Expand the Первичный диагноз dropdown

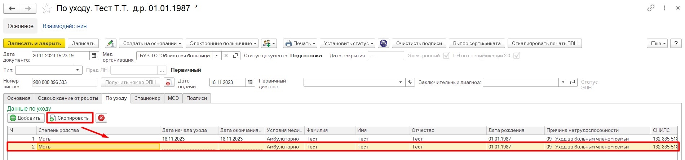[400, 82]
